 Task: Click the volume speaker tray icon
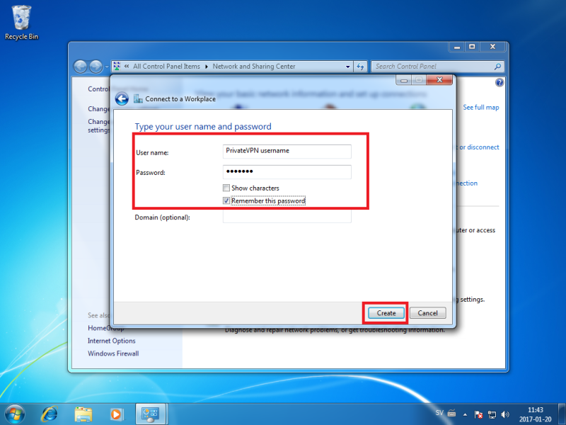click(x=505, y=414)
